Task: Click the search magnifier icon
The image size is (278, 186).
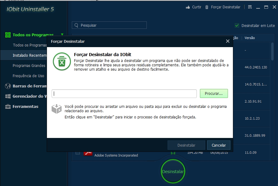Action: click(x=76, y=25)
